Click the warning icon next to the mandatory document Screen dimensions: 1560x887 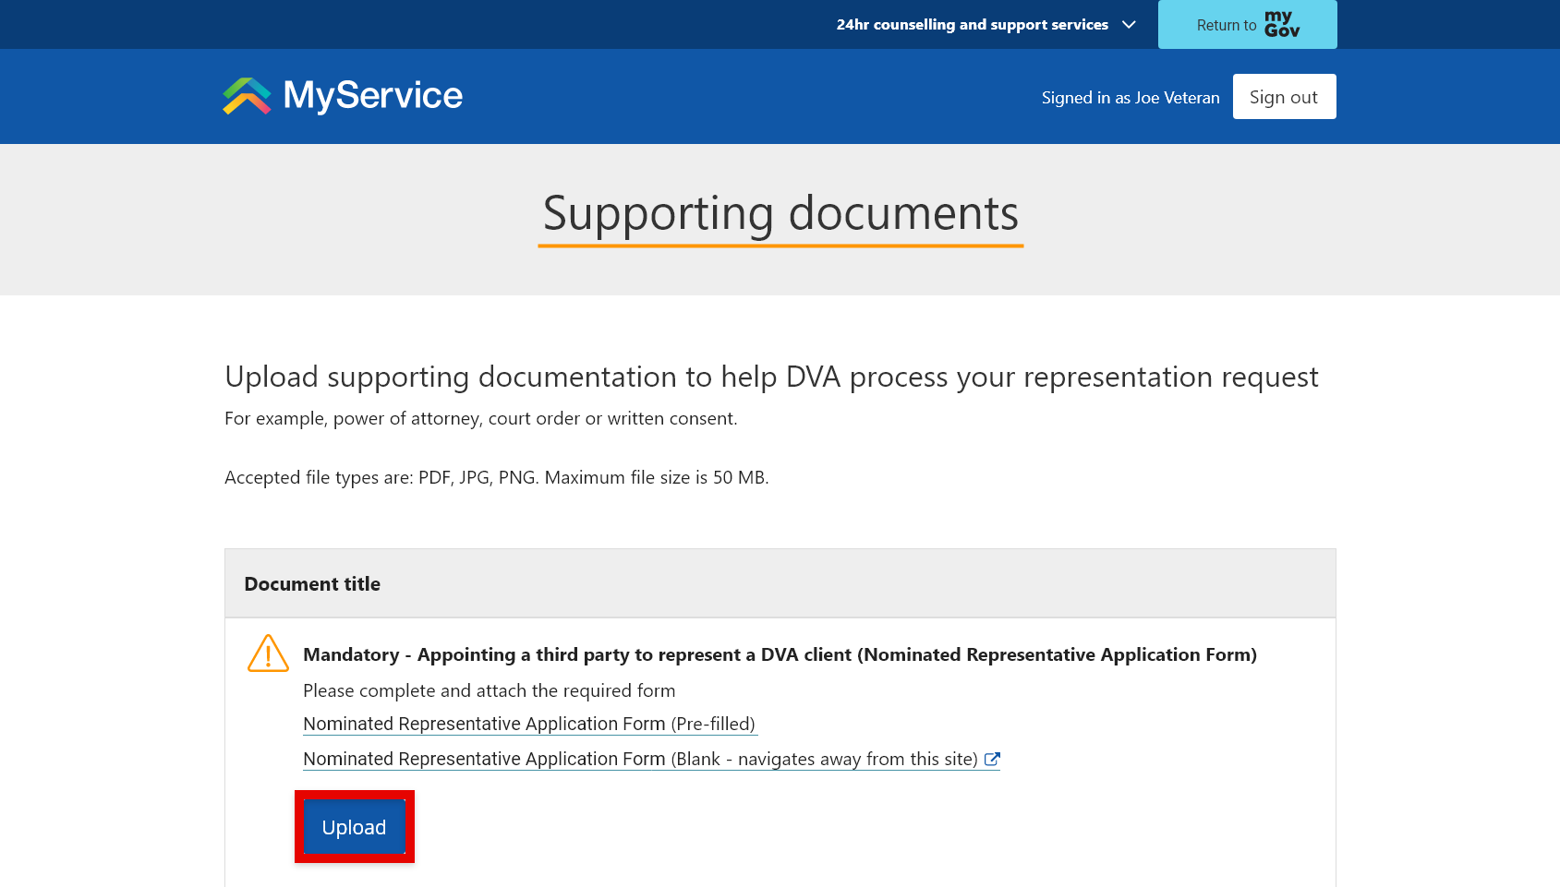[x=267, y=654]
